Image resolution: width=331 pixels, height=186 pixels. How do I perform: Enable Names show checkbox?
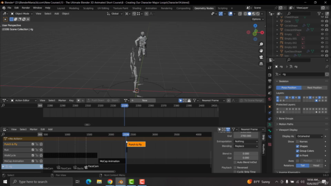[x=297, y=142]
